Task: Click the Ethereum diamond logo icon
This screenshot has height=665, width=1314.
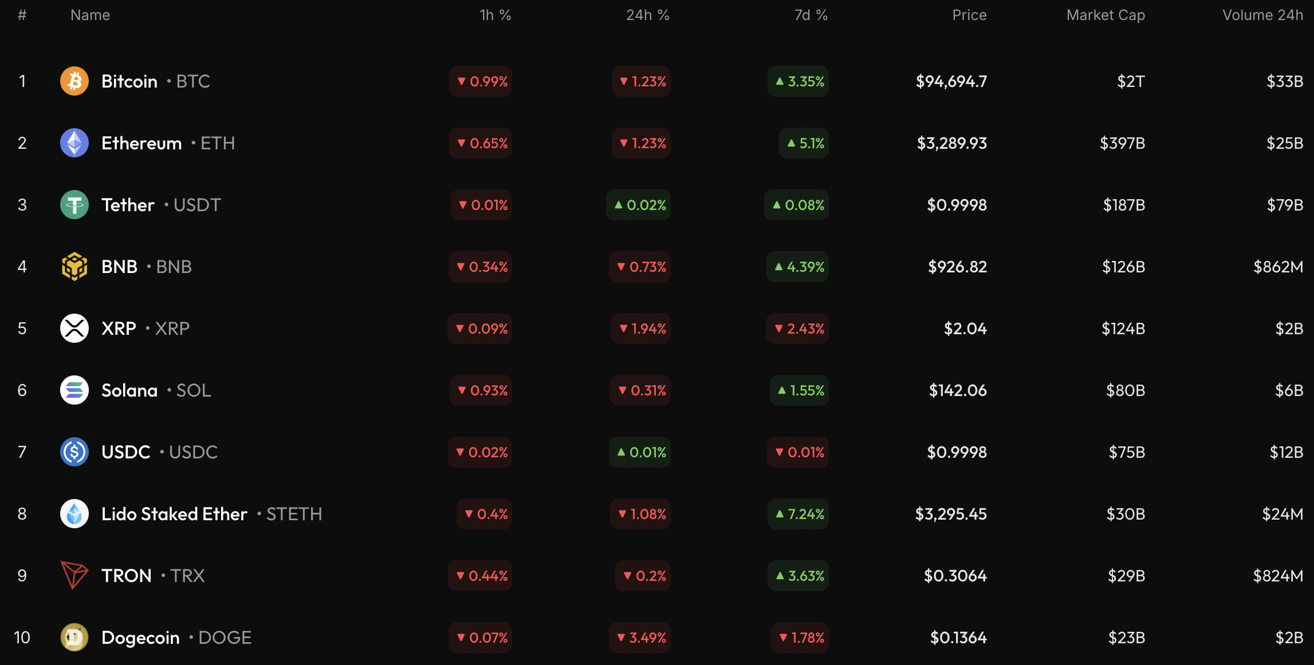Action: point(74,143)
